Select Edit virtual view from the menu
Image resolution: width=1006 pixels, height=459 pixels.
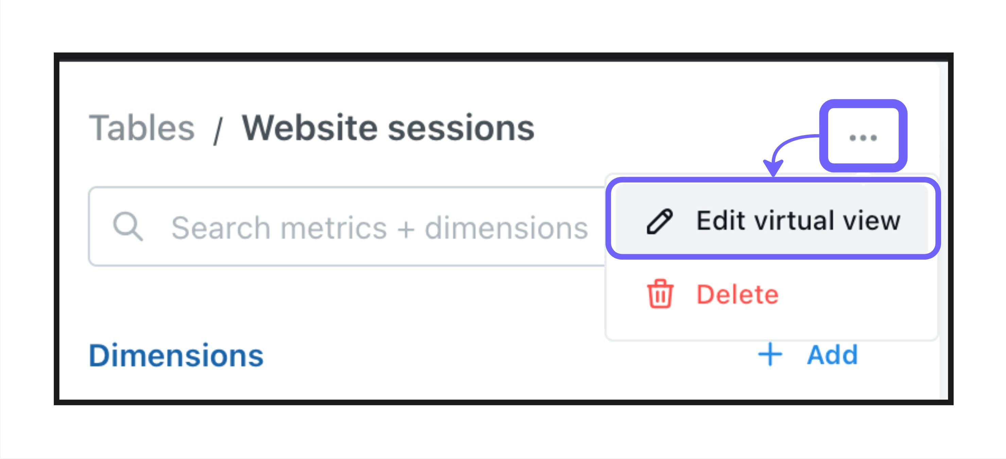click(772, 220)
